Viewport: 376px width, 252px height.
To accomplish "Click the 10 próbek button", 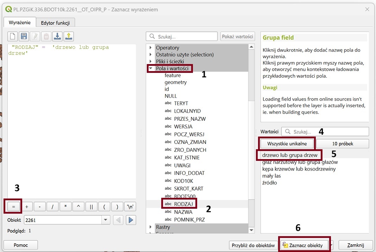I will point(342,144).
